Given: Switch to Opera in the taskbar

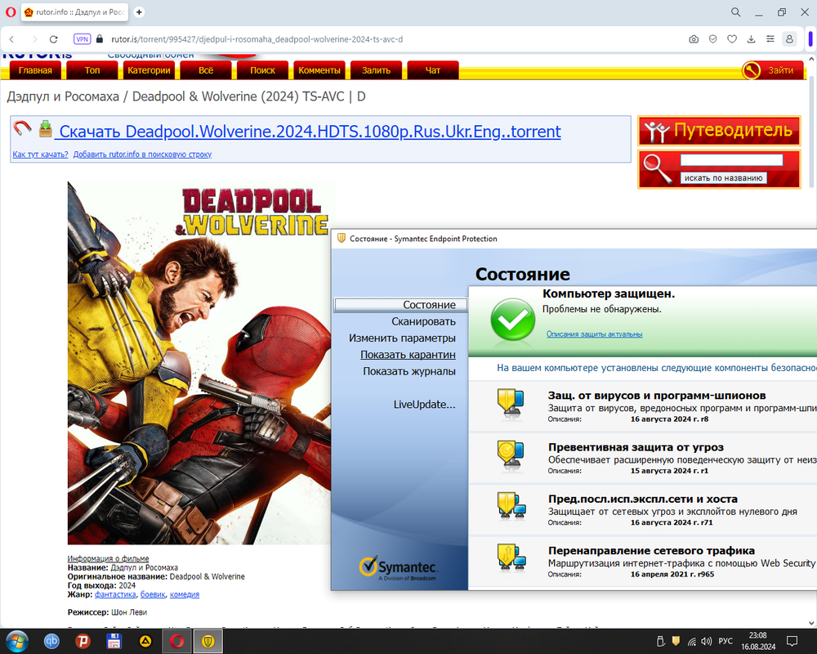Looking at the screenshot, I should coord(176,641).
